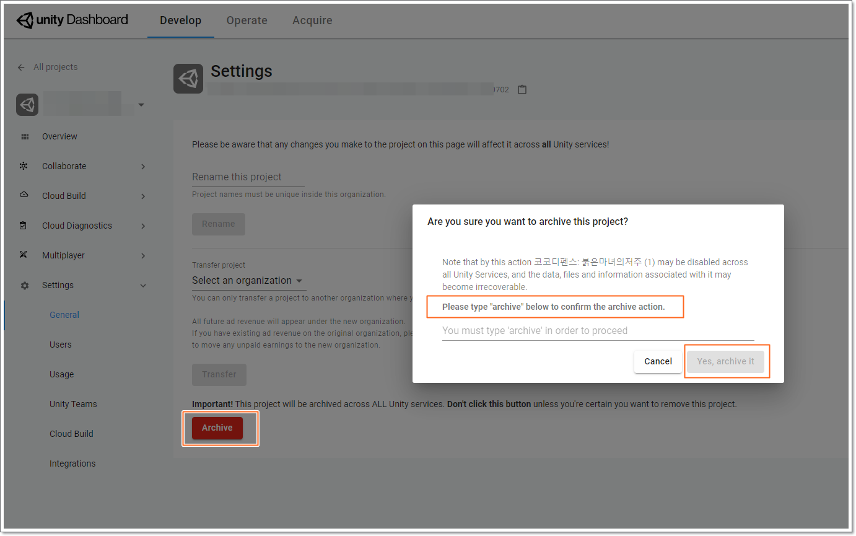The height and width of the screenshot is (536, 856).
Task: Click 'Please type "archive" below' instruction text
Action: click(554, 307)
